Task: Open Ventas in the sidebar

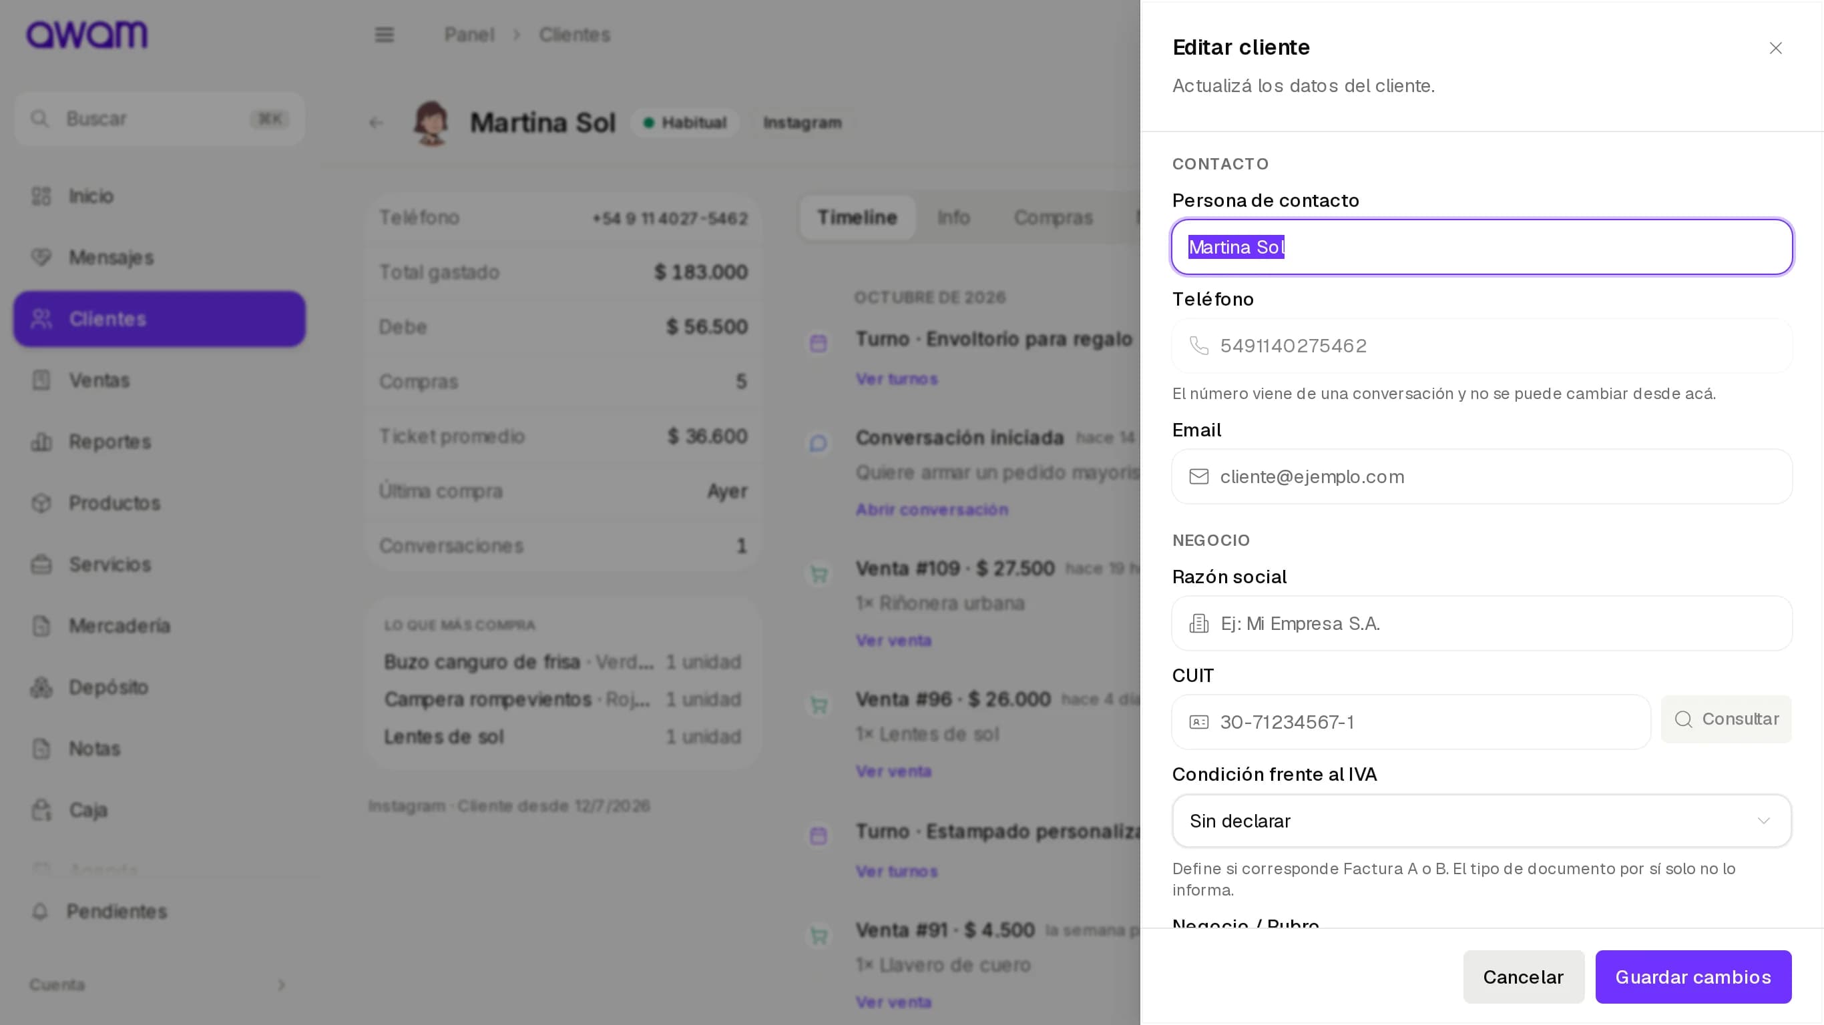Action: pyautogui.click(x=160, y=380)
